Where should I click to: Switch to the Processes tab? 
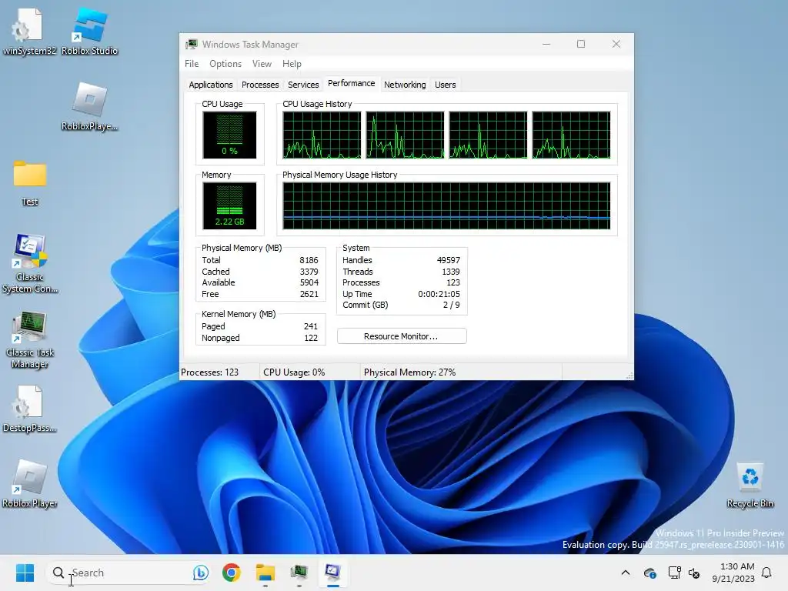pyautogui.click(x=260, y=85)
